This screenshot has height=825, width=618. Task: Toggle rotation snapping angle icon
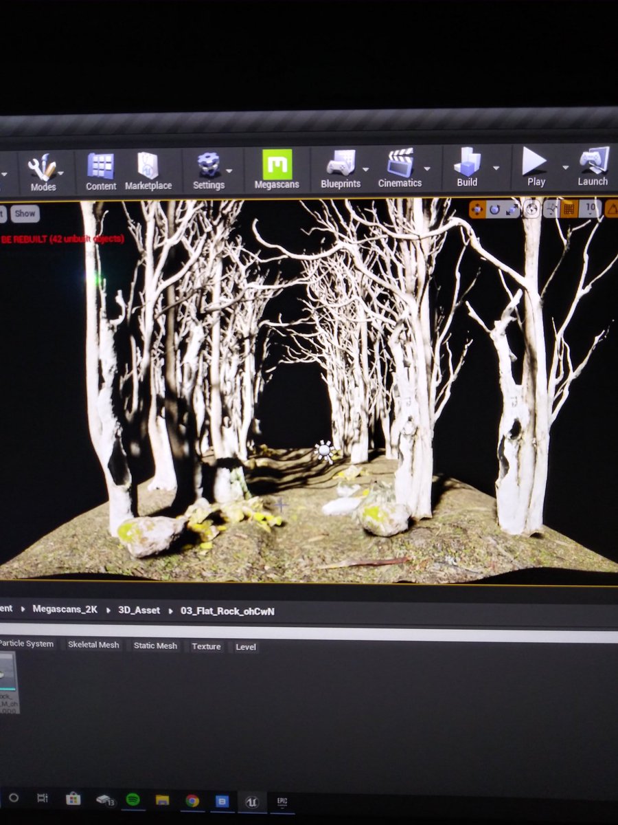(611, 209)
